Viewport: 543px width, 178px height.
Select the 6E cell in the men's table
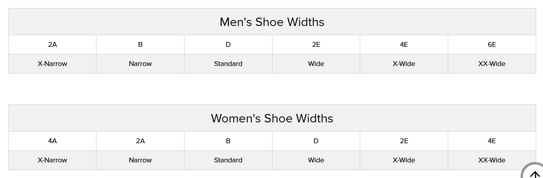(x=492, y=45)
